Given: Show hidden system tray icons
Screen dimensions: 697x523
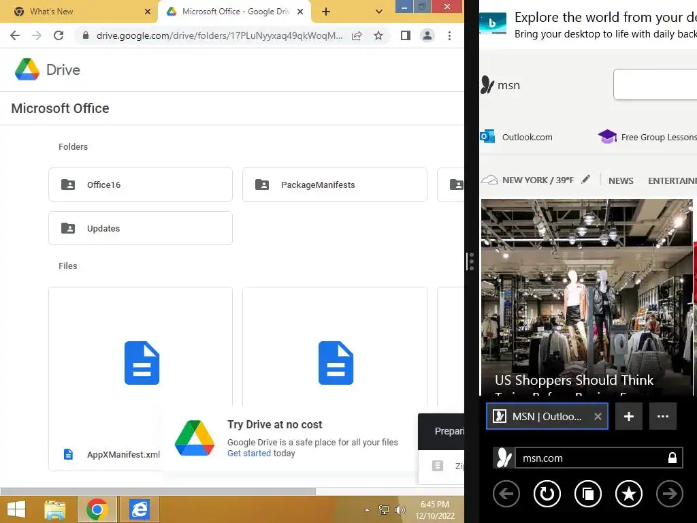Looking at the screenshot, I should [367, 510].
